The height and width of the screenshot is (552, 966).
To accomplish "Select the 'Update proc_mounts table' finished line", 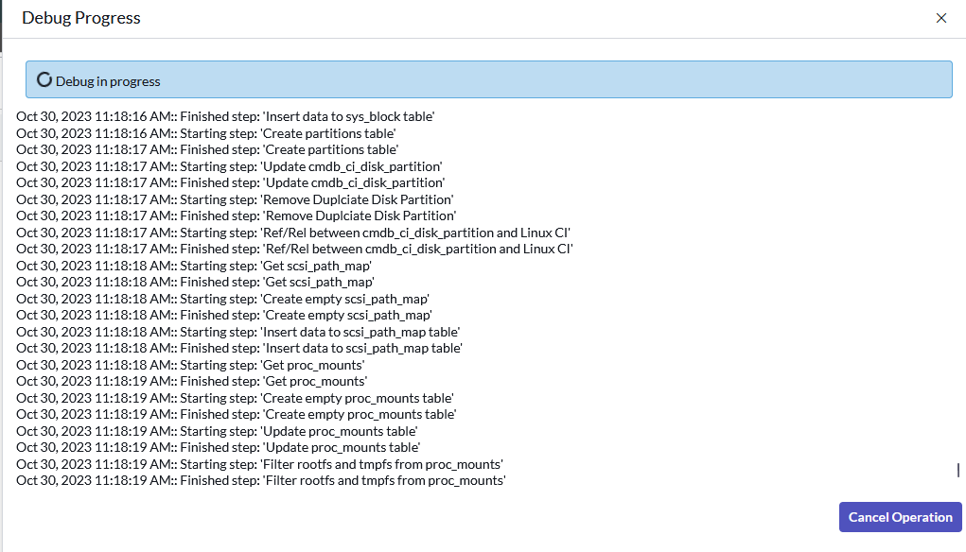I will (218, 446).
